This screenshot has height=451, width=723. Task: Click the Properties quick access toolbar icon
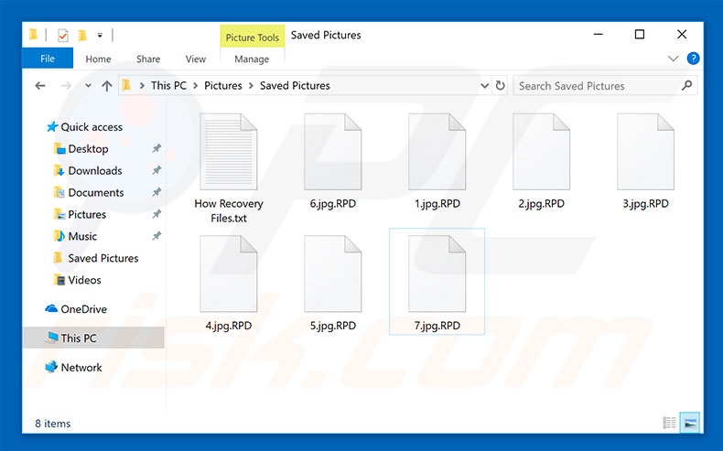(x=62, y=36)
